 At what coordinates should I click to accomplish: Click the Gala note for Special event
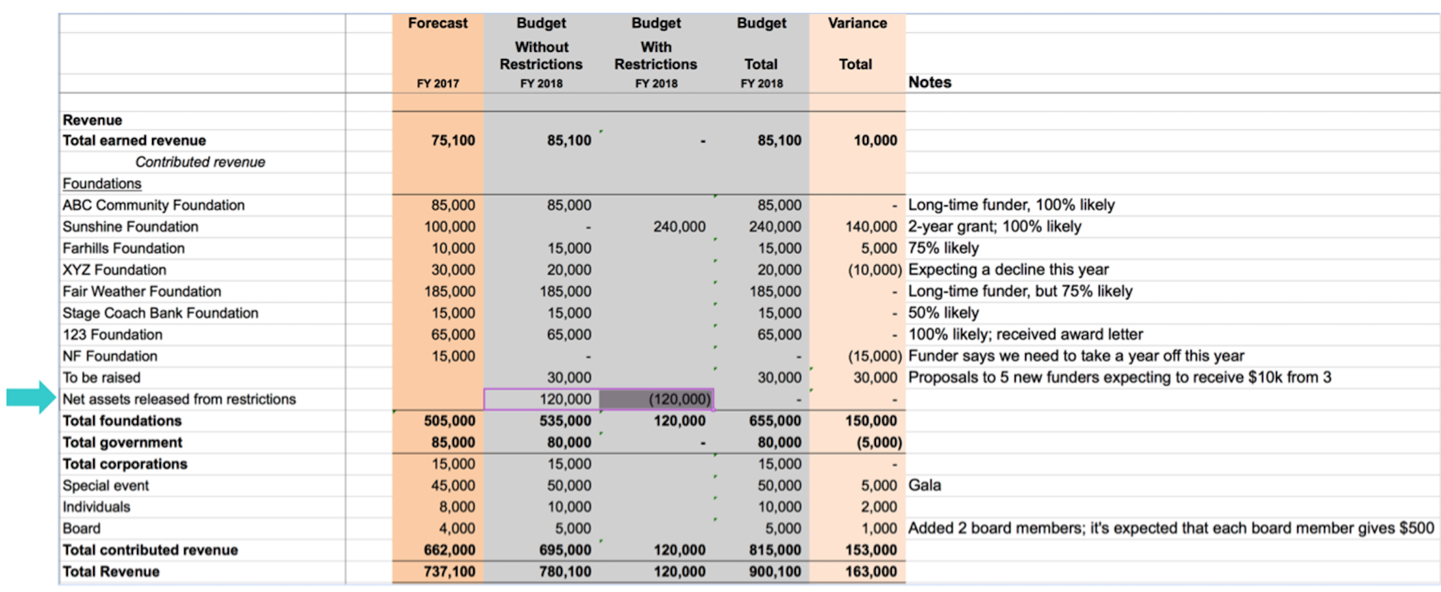coord(924,485)
